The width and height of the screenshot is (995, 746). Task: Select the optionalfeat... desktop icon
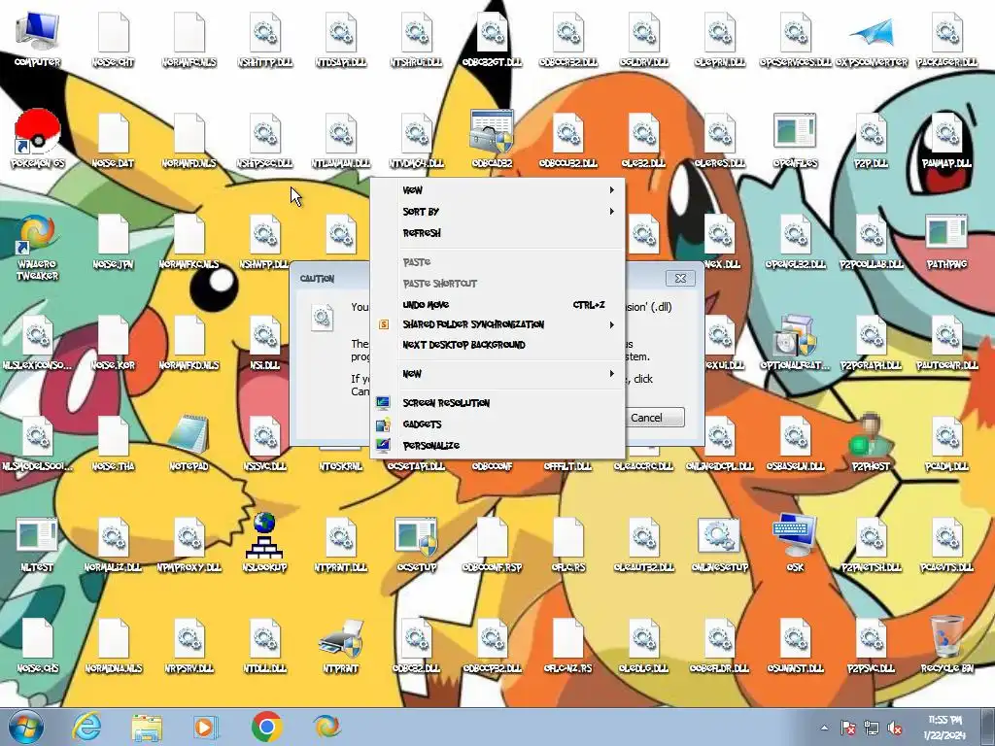pos(795,341)
